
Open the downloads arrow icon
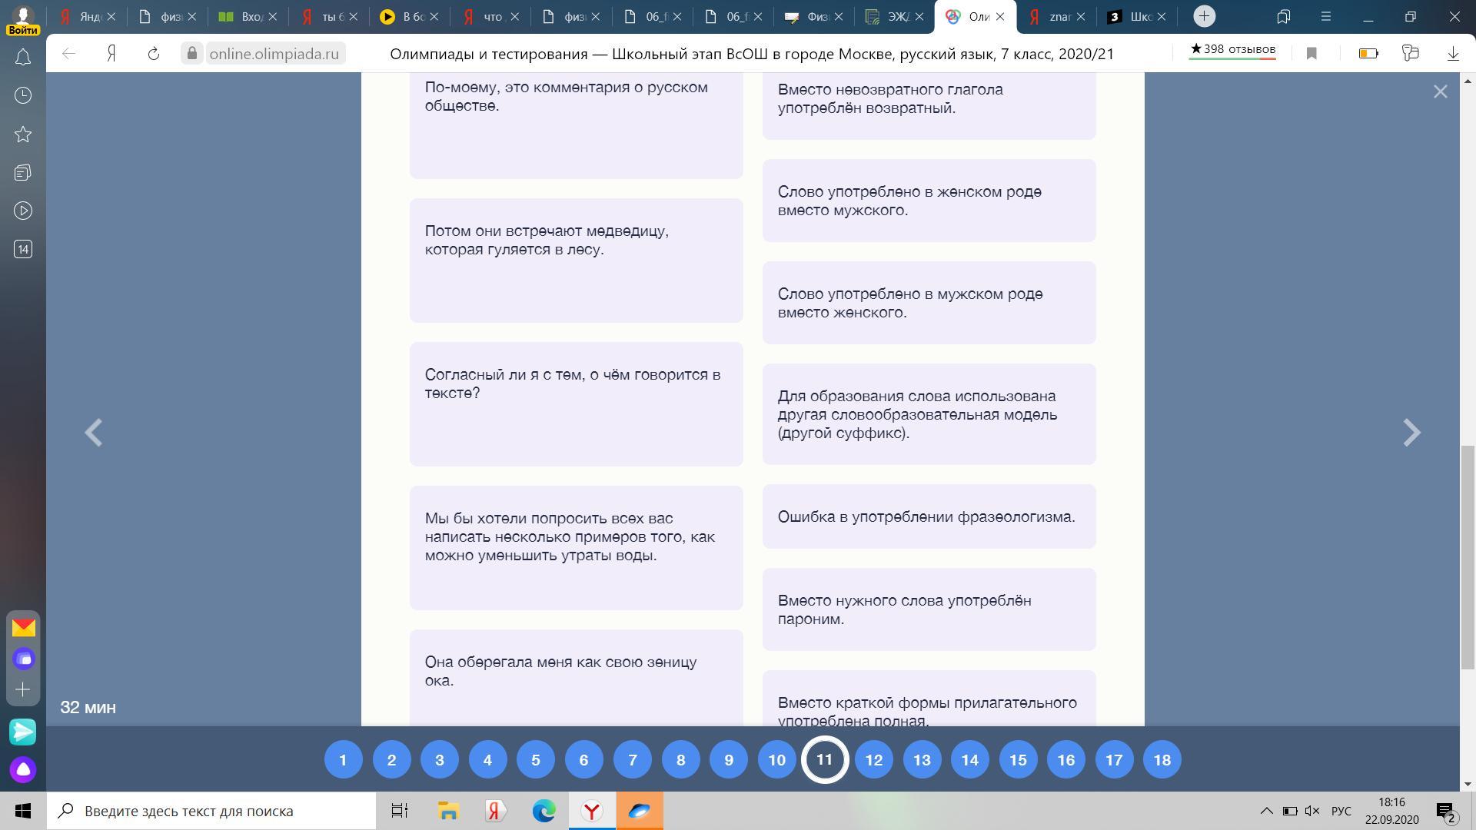tap(1453, 54)
